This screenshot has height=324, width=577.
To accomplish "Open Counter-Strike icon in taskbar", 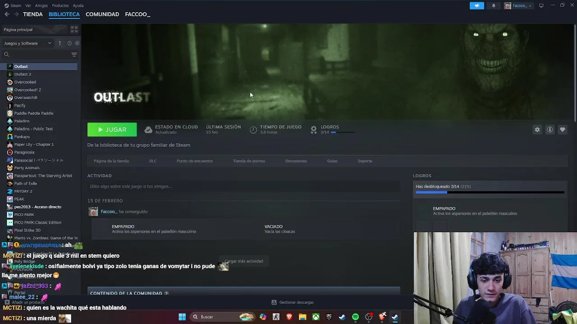I will coord(276,317).
